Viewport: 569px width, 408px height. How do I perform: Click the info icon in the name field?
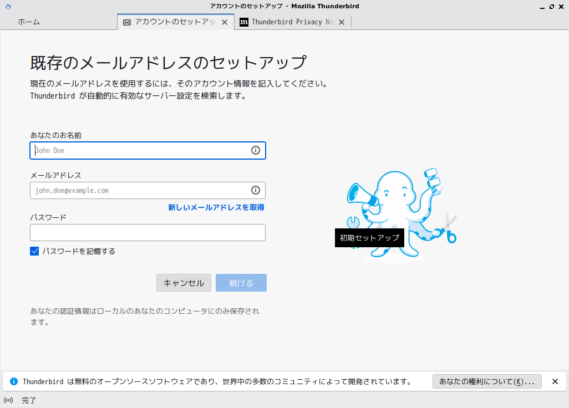[x=256, y=150]
